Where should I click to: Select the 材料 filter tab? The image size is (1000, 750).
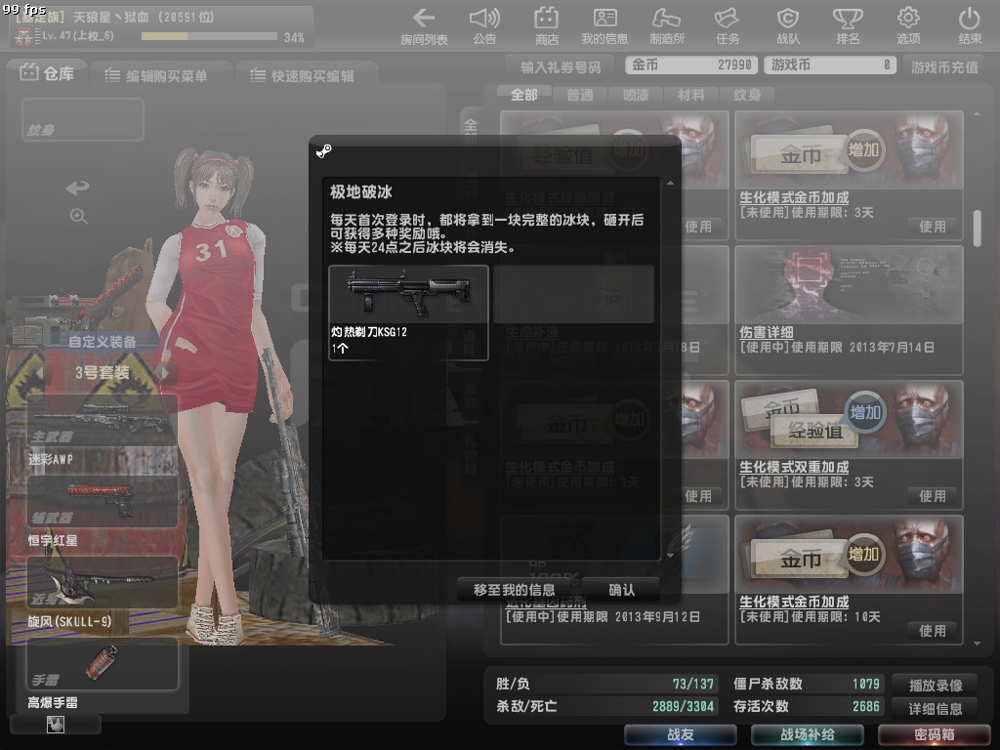pyautogui.click(x=691, y=95)
